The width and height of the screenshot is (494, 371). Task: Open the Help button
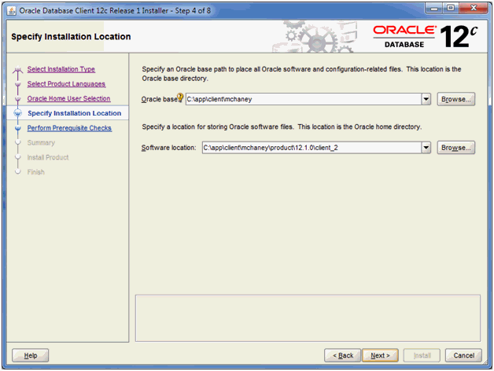coord(30,355)
